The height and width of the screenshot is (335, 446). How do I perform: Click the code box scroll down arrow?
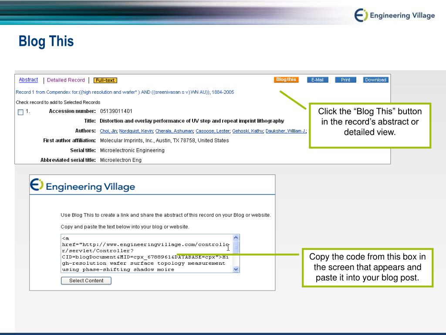(236, 269)
